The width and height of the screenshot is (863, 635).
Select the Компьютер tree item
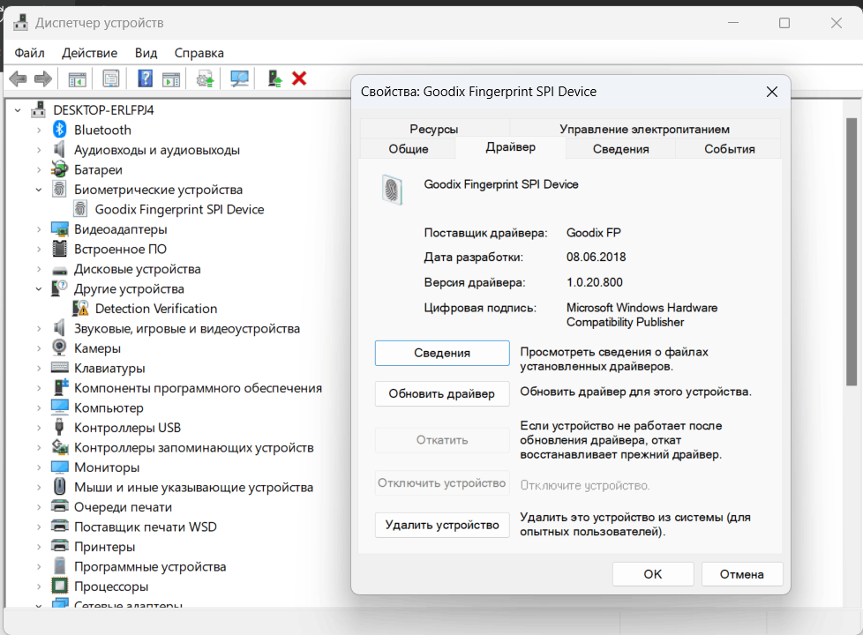[x=109, y=407]
